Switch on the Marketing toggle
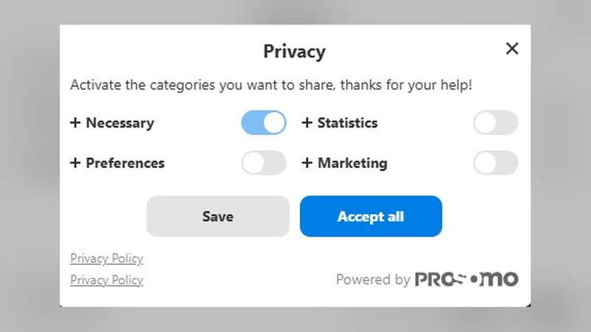The height and width of the screenshot is (332, 591). coord(496,163)
